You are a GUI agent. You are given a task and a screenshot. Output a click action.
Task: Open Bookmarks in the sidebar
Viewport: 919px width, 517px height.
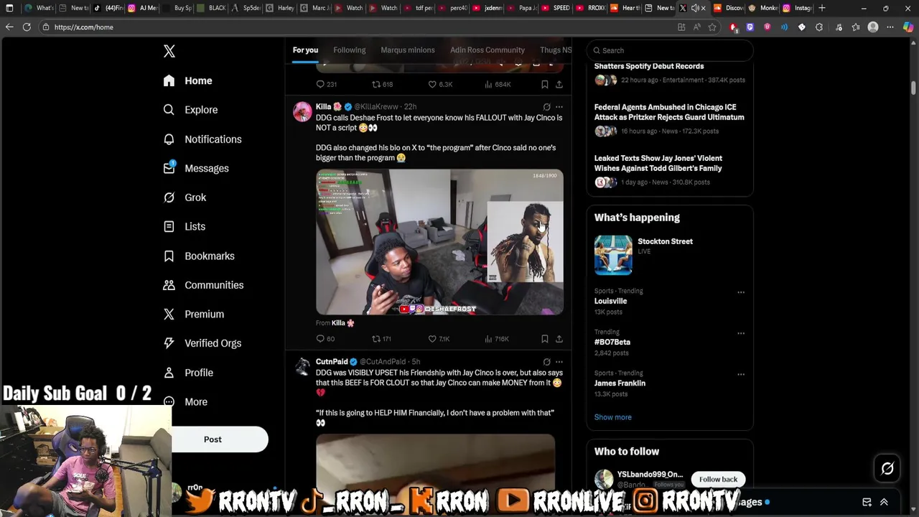tap(199, 256)
